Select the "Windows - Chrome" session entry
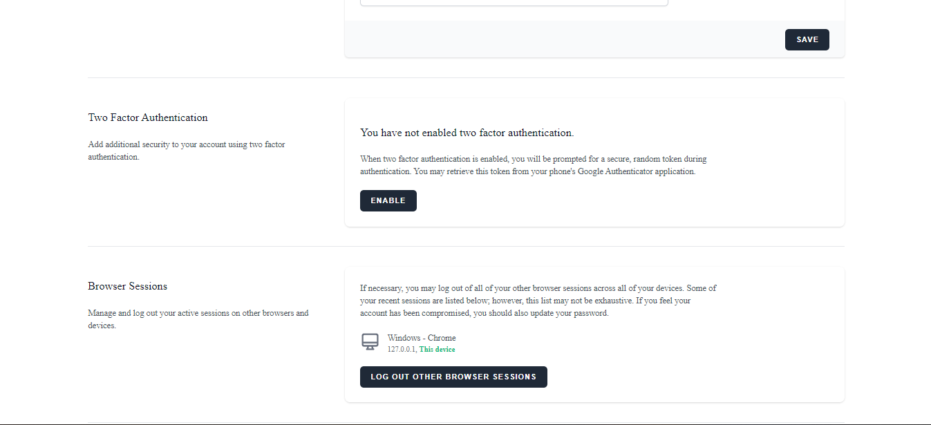931x425 pixels. (422, 338)
